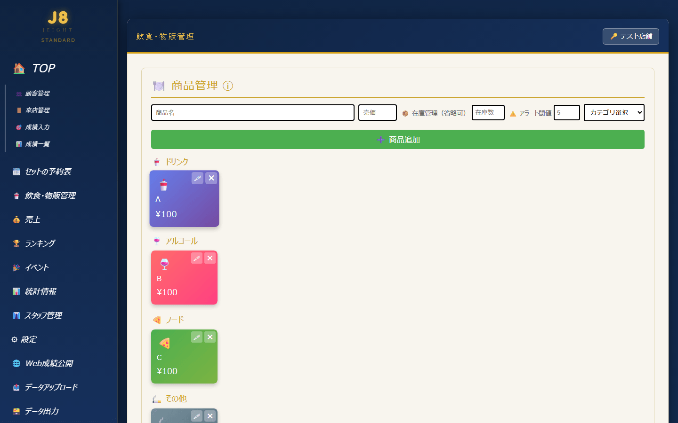Focus the 売価 price field
This screenshot has width=678, height=423.
click(378, 113)
